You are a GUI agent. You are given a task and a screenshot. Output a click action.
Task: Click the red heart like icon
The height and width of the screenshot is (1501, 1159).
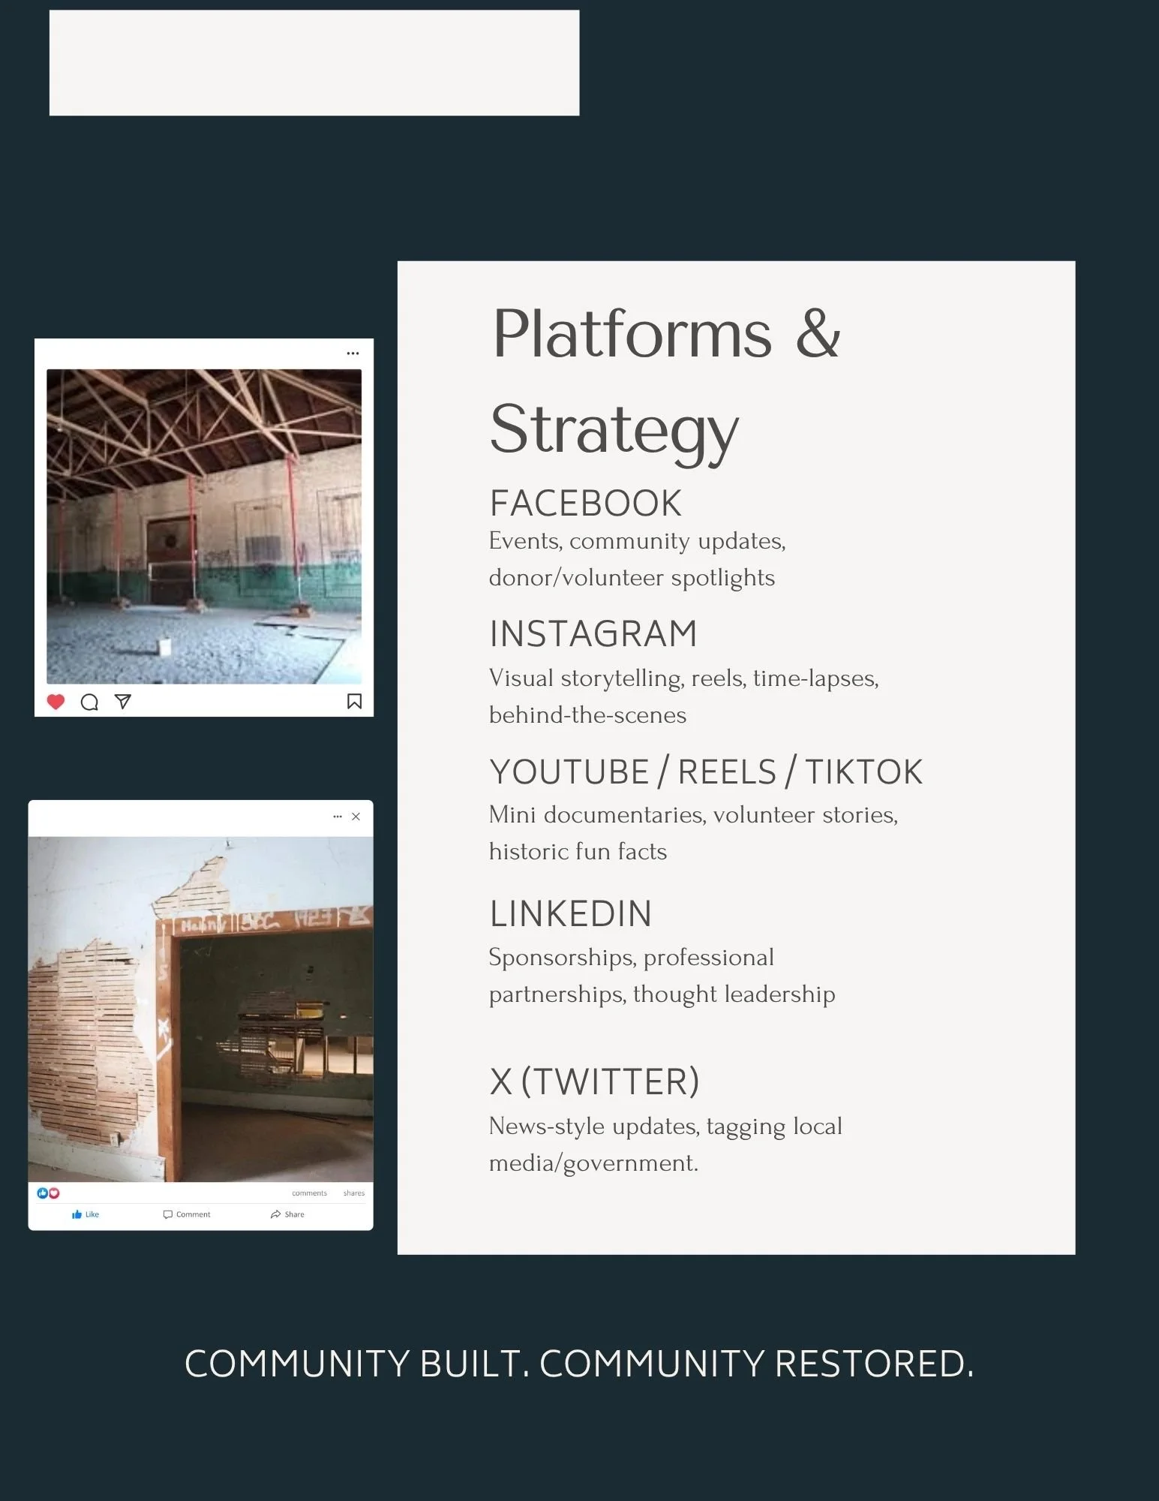56,702
